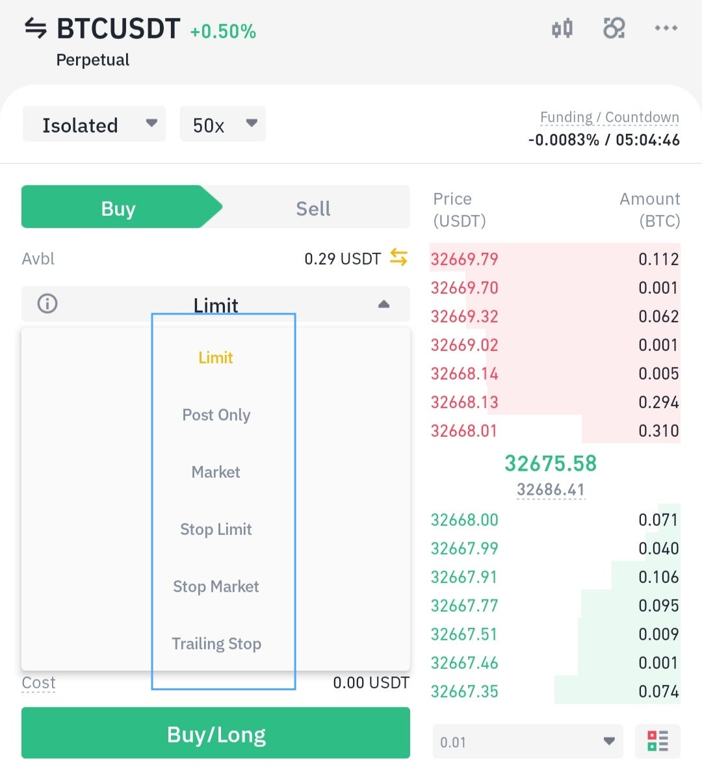Open the candlestick chart view icon

coord(562,28)
